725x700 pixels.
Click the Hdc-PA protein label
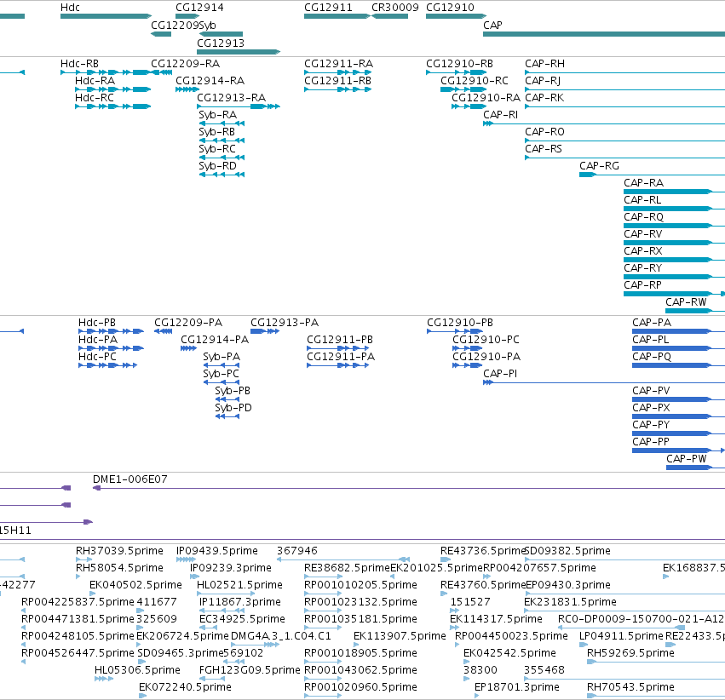[x=98, y=340]
